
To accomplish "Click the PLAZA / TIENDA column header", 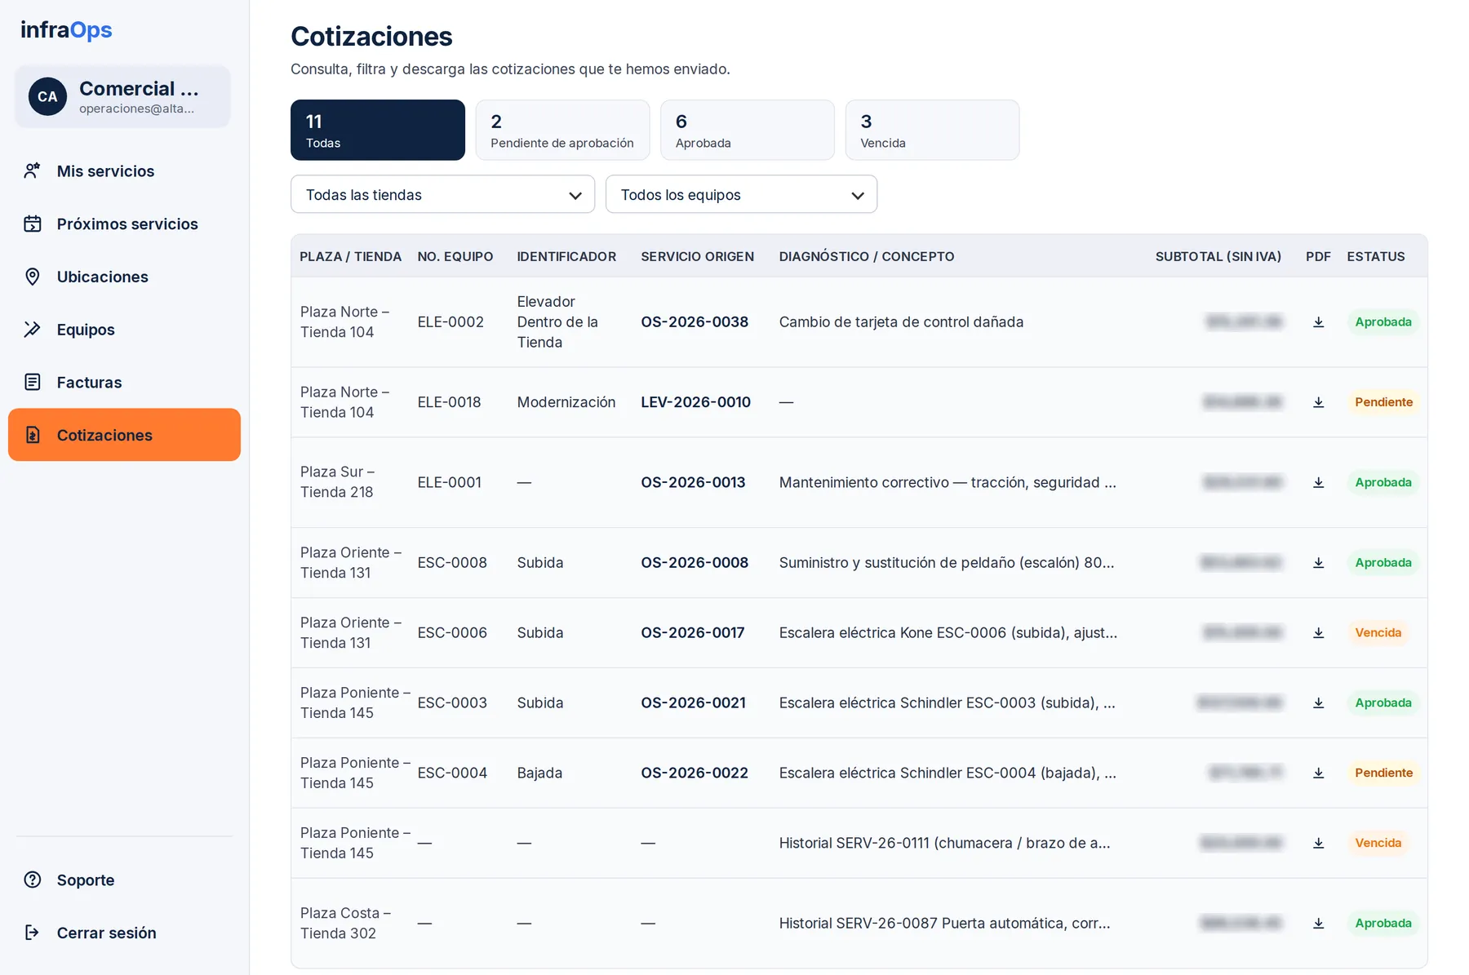I will click(350, 256).
